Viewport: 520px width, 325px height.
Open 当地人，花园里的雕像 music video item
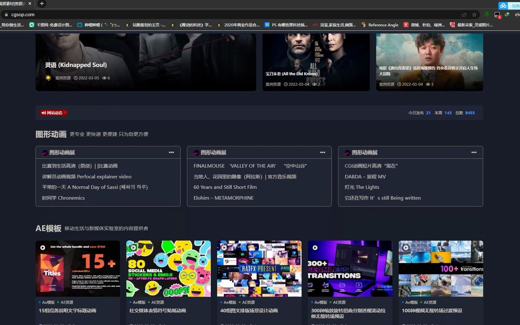pos(245,177)
